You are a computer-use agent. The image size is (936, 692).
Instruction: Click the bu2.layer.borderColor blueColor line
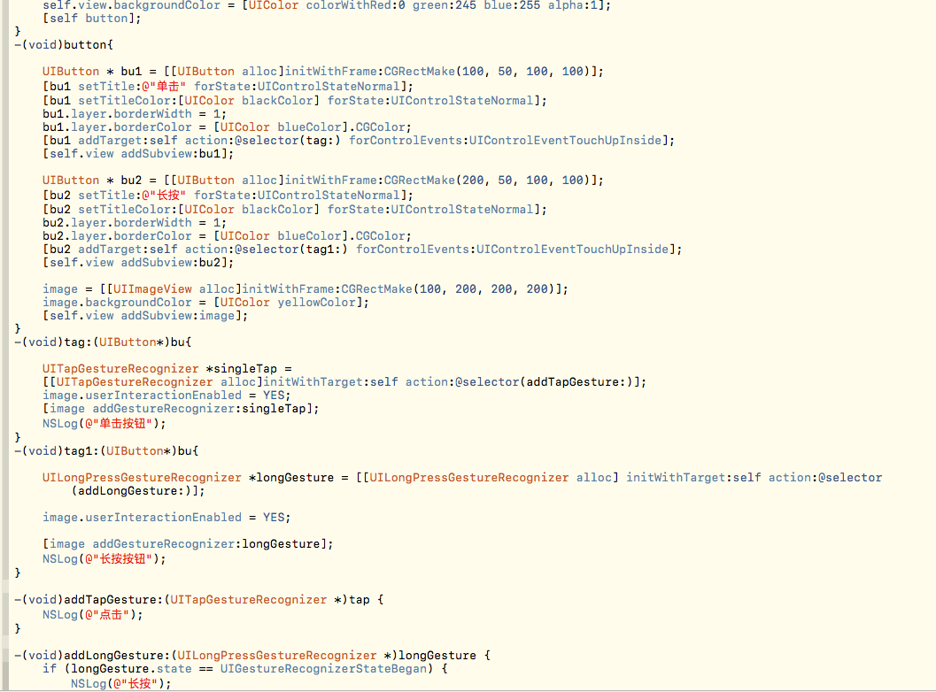pyautogui.click(x=227, y=235)
